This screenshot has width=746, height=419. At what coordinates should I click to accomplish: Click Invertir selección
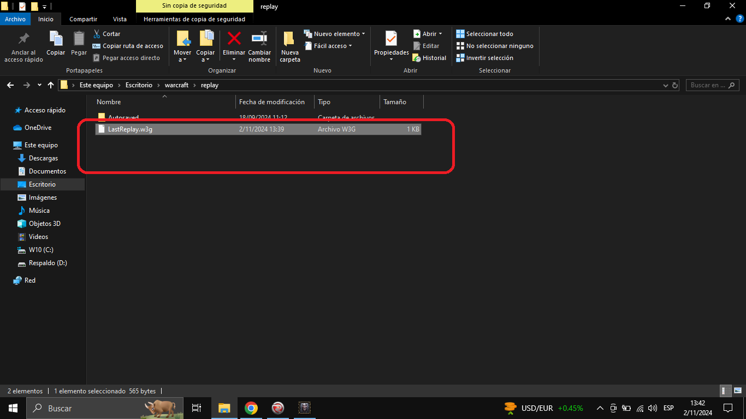[x=484, y=58]
